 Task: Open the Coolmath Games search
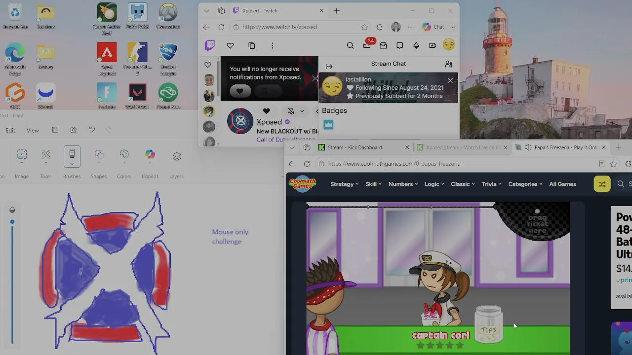tap(621, 184)
